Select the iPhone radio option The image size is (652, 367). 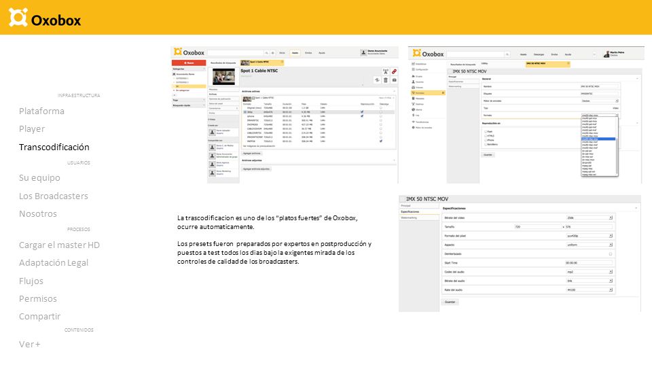[486, 140]
